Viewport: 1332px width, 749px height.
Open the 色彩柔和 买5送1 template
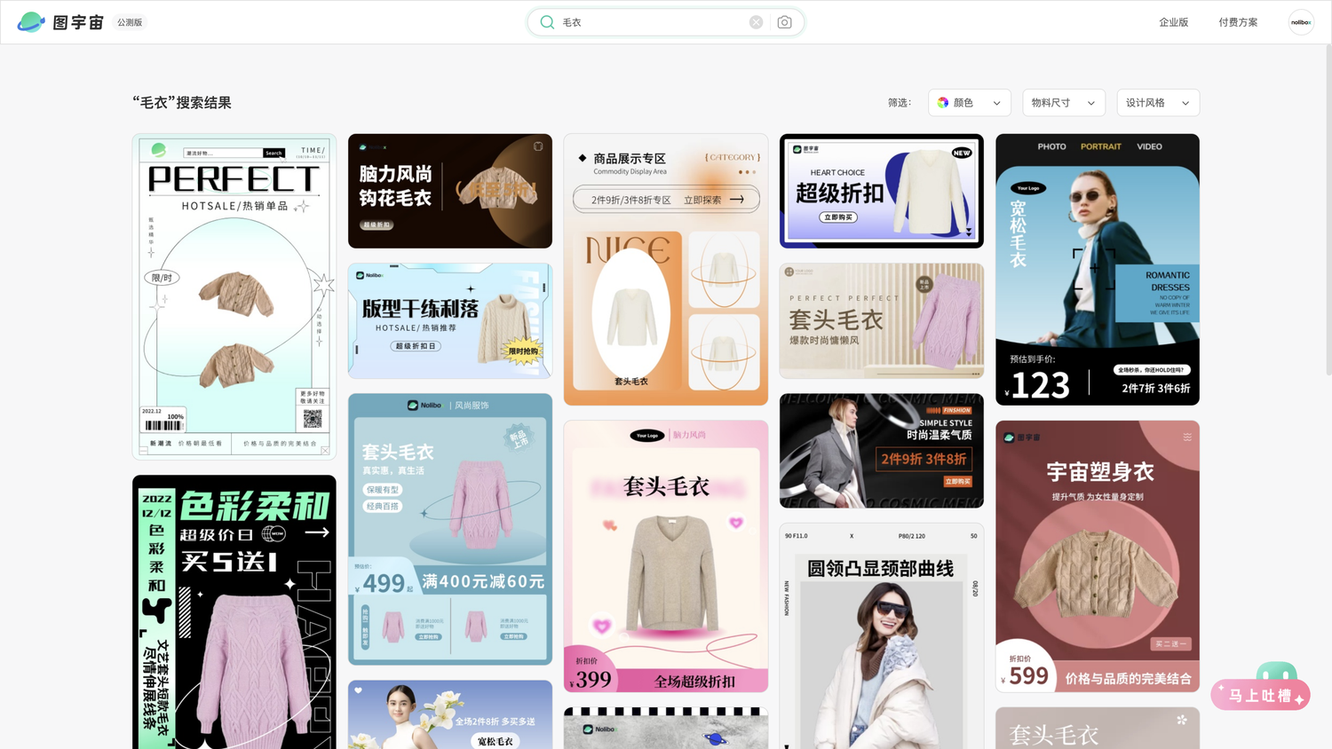pyautogui.click(x=234, y=611)
